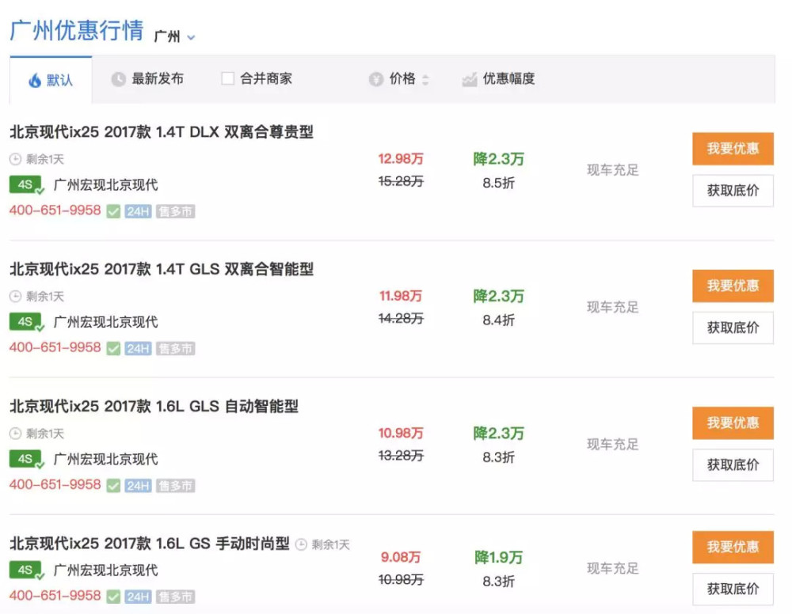Select the 默认 sorting tab
The height and width of the screenshot is (614, 792).
(x=59, y=80)
